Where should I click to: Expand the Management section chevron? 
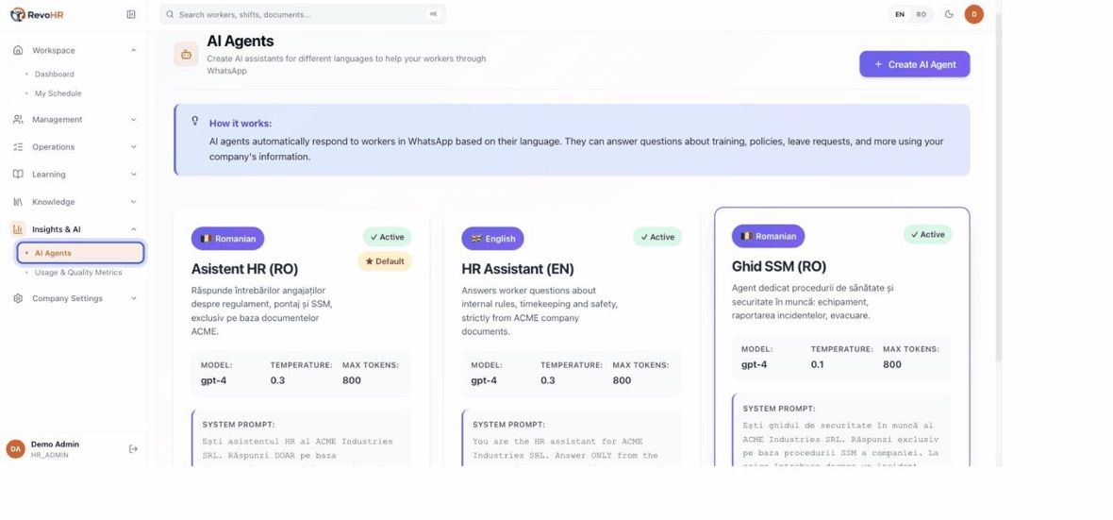(x=133, y=119)
